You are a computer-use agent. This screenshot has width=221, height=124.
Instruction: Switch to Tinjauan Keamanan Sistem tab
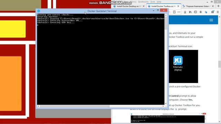click(198, 6)
